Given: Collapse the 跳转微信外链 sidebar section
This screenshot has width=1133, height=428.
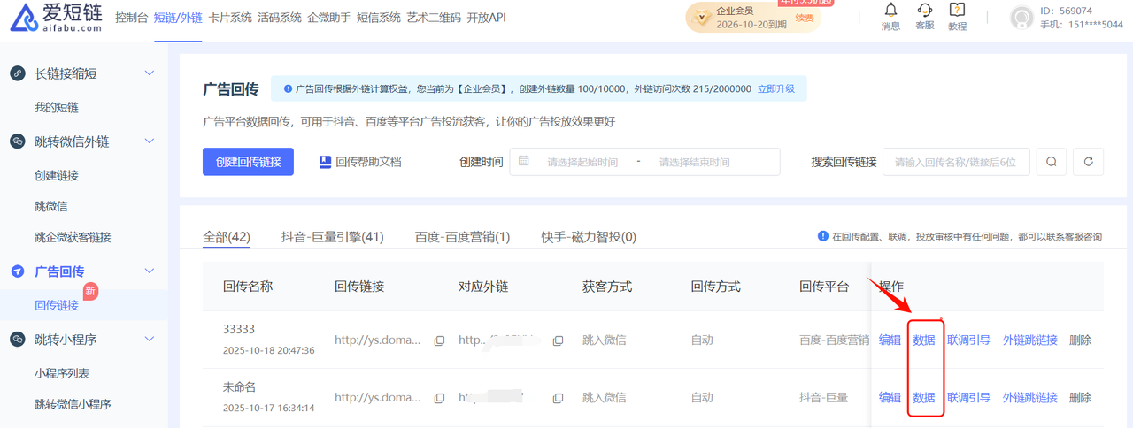Looking at the screenshot, I should (150, 141).
